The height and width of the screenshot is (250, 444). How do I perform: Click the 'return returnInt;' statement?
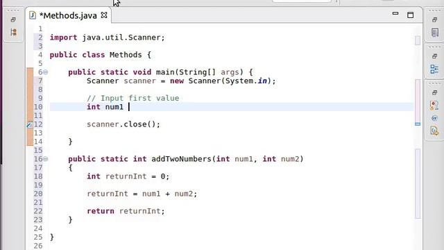126,211
